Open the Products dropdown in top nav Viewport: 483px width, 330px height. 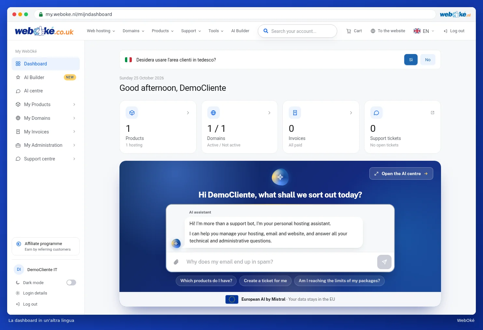tap(163, 31)
